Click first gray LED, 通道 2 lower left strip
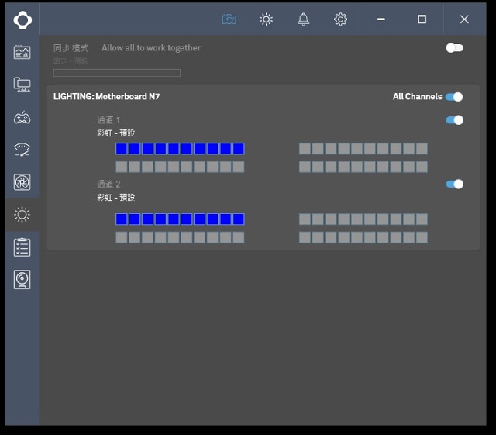Screen dimensions: 496x435 click(x=122, y=237)
